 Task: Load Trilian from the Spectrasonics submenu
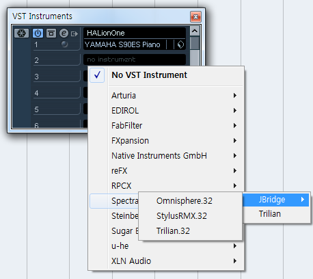pyautogui.click(x=276, y=214)
